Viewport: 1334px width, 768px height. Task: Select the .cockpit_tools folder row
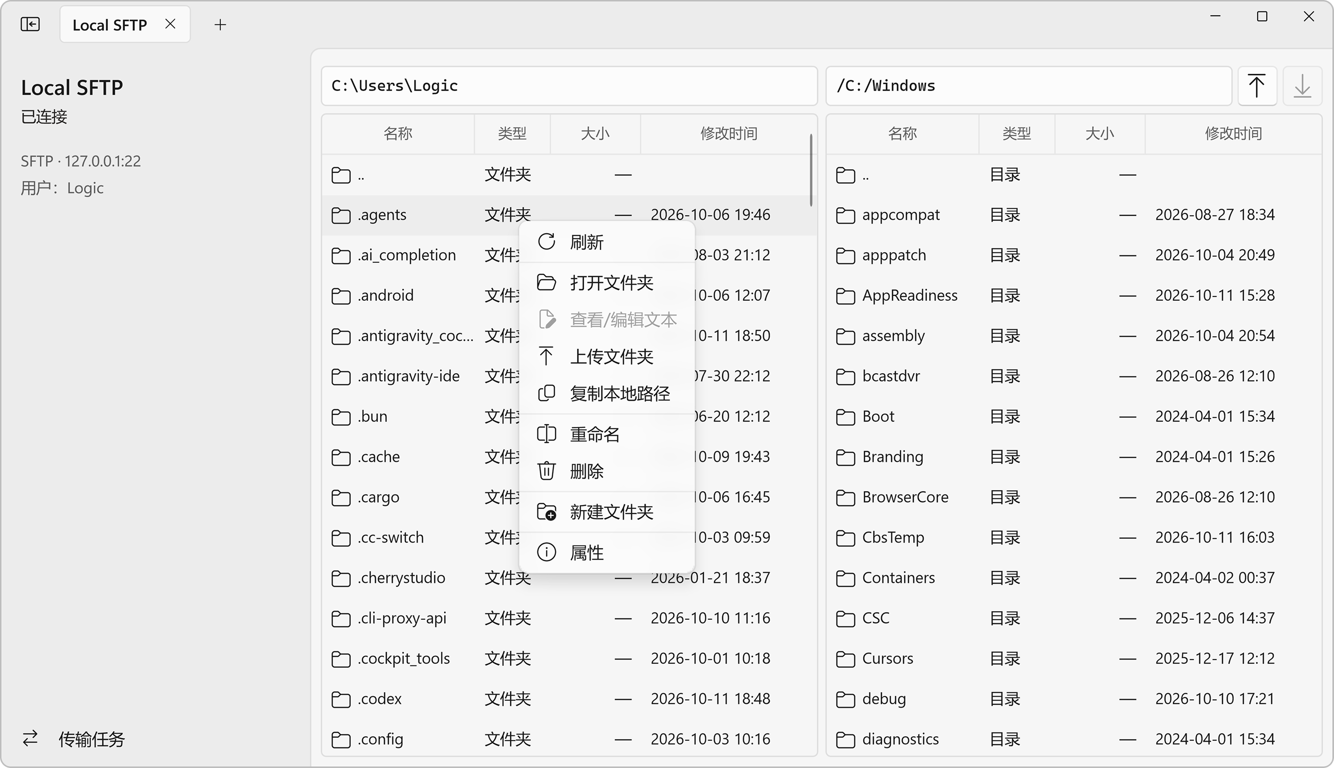[569, 659]
